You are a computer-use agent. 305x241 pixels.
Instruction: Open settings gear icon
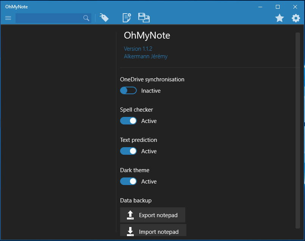[x=296, y=18]
